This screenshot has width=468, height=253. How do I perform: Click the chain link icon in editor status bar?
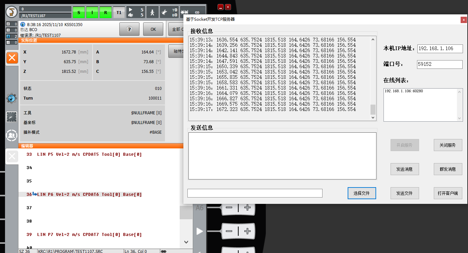coord(164,251)
